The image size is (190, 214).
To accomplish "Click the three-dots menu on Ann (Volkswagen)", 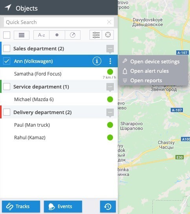I will [110, 61].
